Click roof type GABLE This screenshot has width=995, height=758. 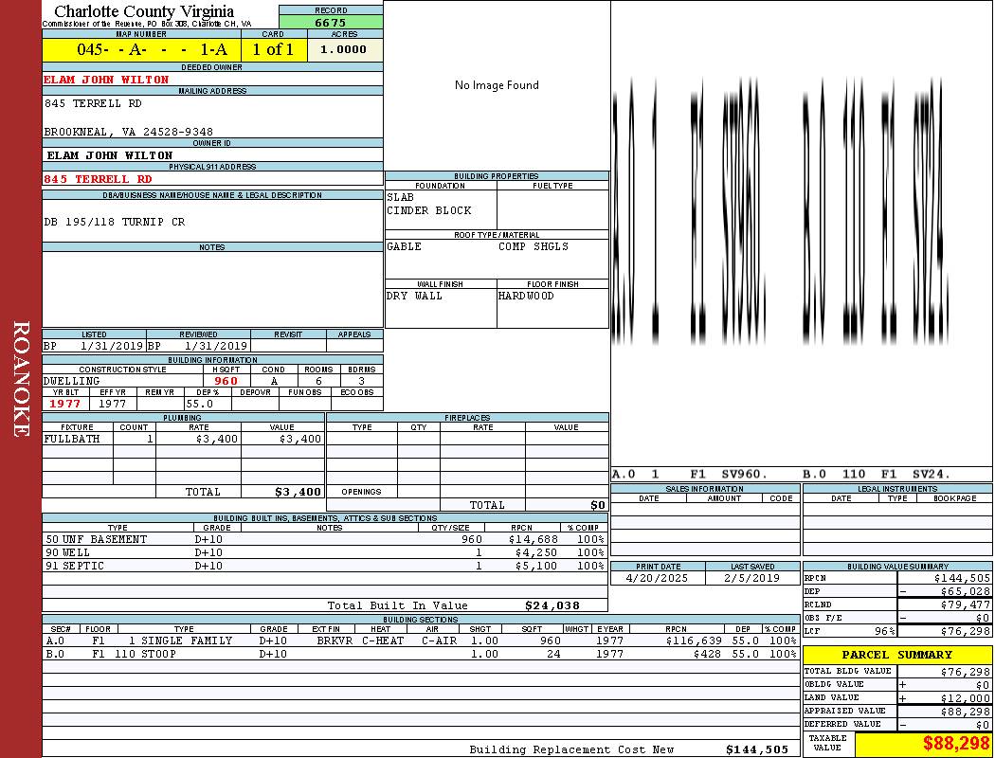(x=404, y=246)
